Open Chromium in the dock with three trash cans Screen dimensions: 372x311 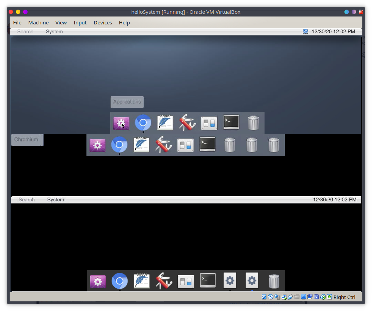119,144
